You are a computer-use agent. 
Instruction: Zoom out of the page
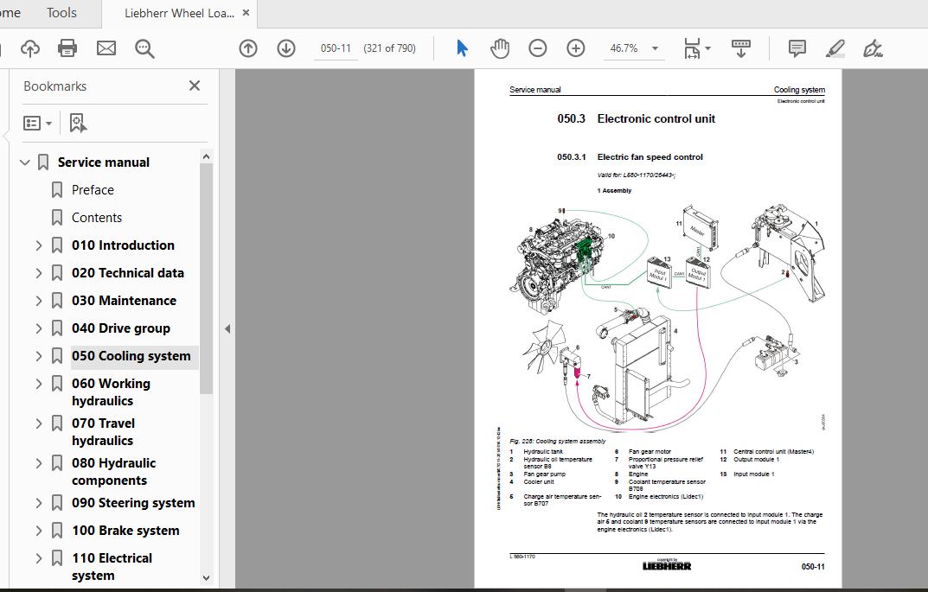(x=537, y=48)
